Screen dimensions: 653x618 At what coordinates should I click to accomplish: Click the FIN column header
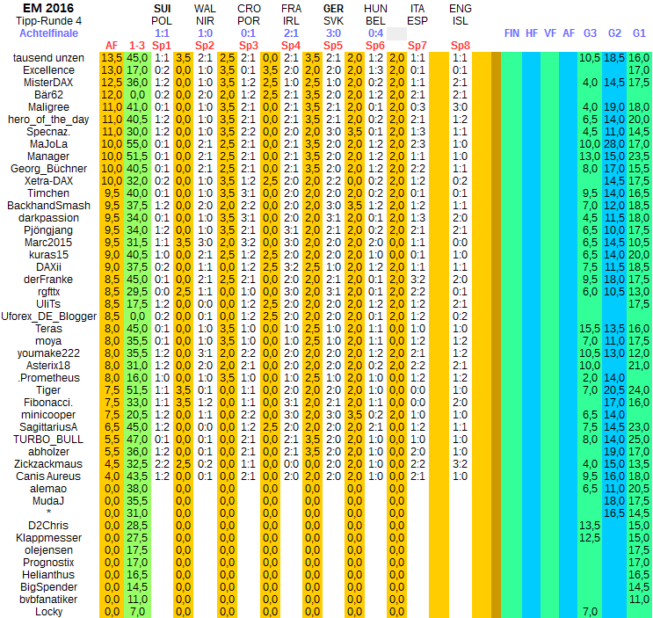[x=512, y=33]
